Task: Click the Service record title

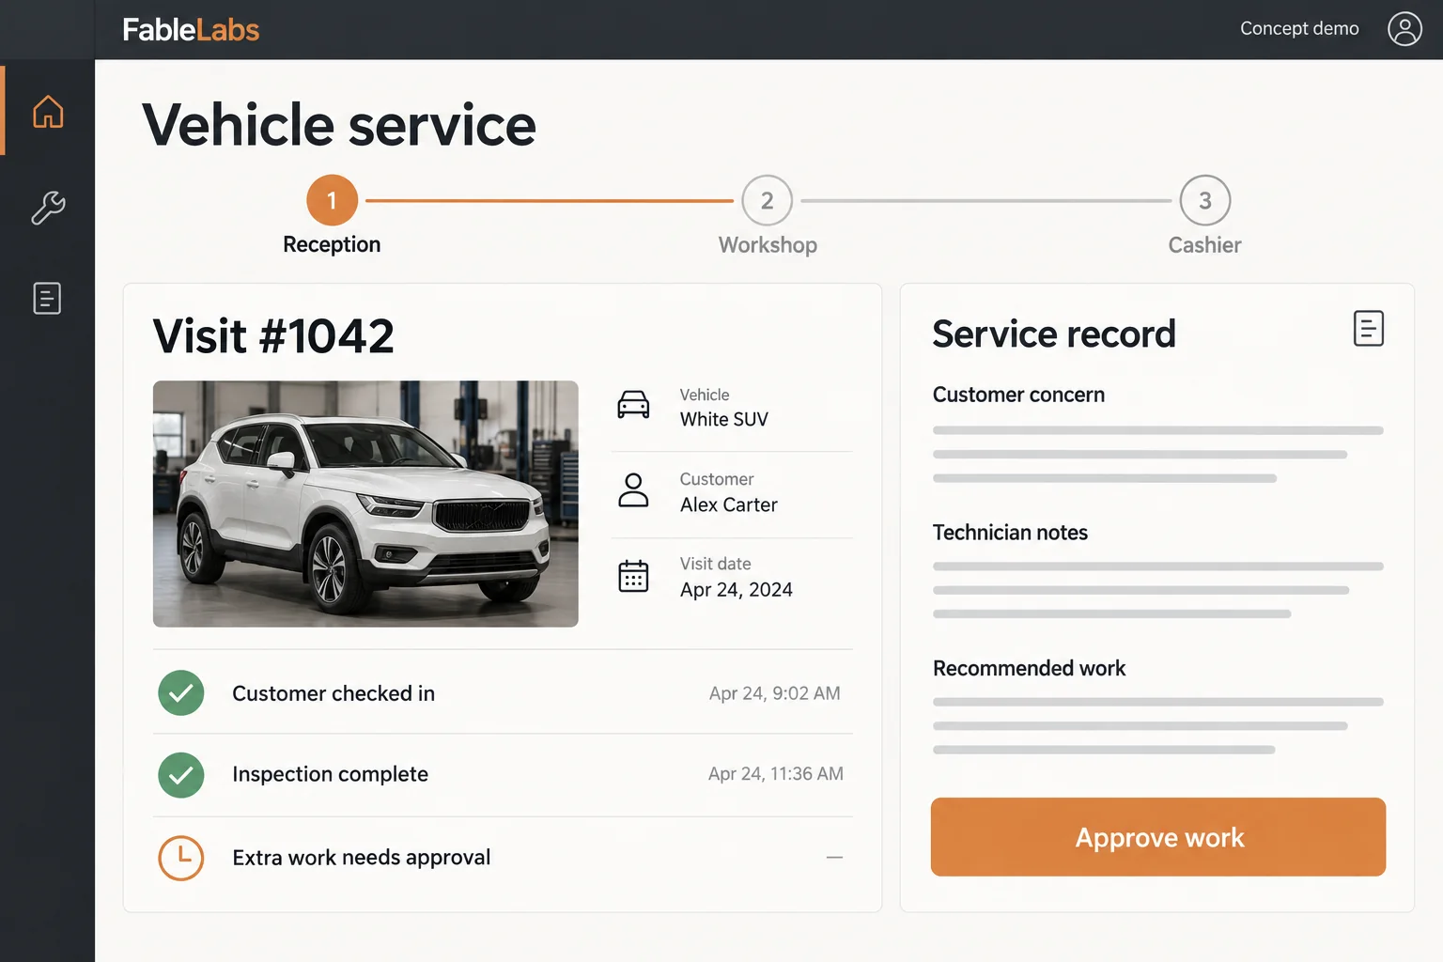Action: point(1054,334)
